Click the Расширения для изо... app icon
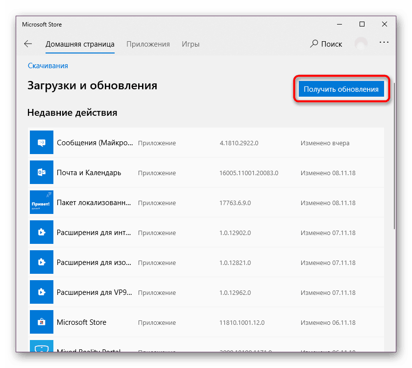This screenshot has width=412, height=368. click(x=42, y=262)
